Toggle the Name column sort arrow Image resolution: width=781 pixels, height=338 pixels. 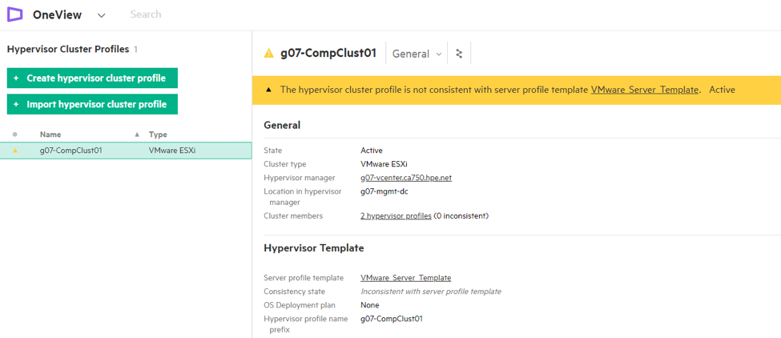pyautogui.click(x=137, y=135)
